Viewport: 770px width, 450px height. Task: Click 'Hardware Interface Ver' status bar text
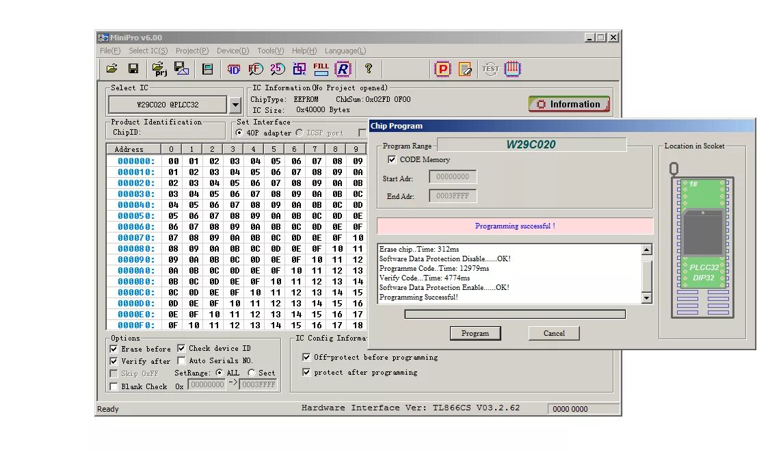(410, 408)
